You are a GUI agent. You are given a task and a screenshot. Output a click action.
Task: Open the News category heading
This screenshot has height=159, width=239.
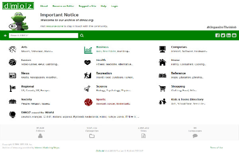(x=25, y=73)
